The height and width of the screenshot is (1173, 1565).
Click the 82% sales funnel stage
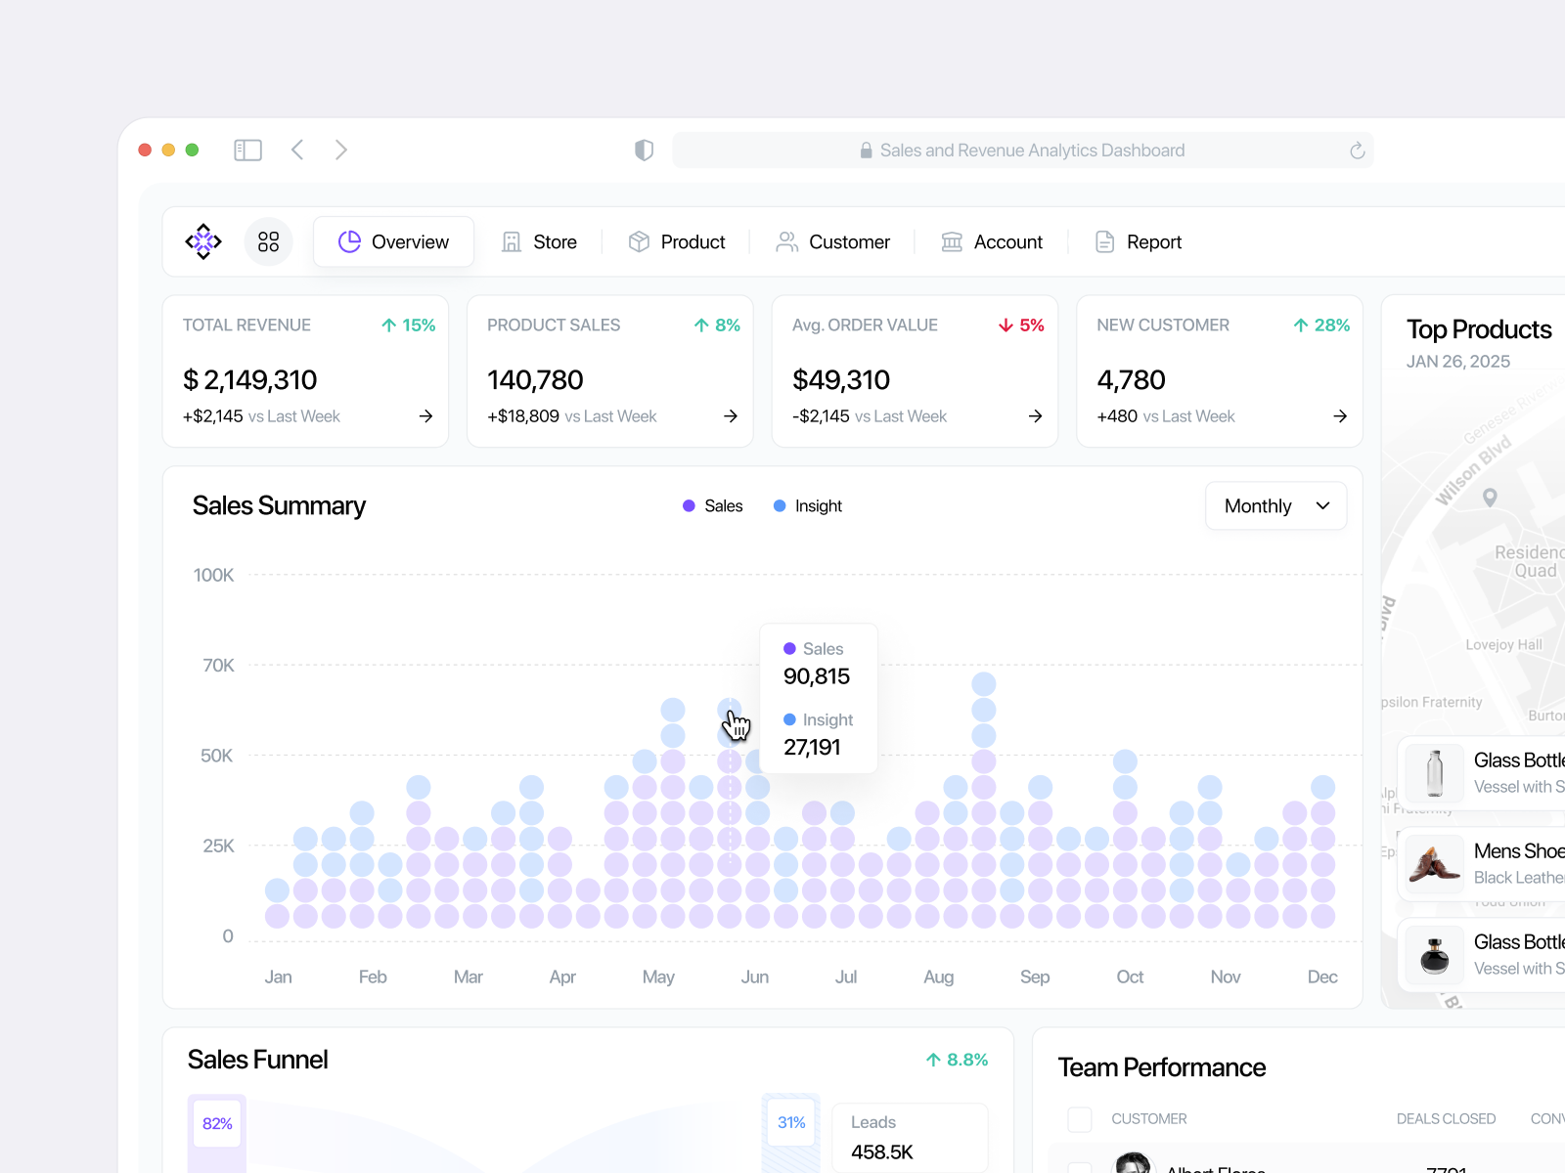pos(216,1123)
